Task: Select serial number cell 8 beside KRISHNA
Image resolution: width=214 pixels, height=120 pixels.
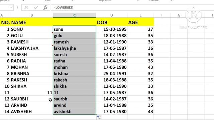Action: pyautogui.click(x=5, y=73)
